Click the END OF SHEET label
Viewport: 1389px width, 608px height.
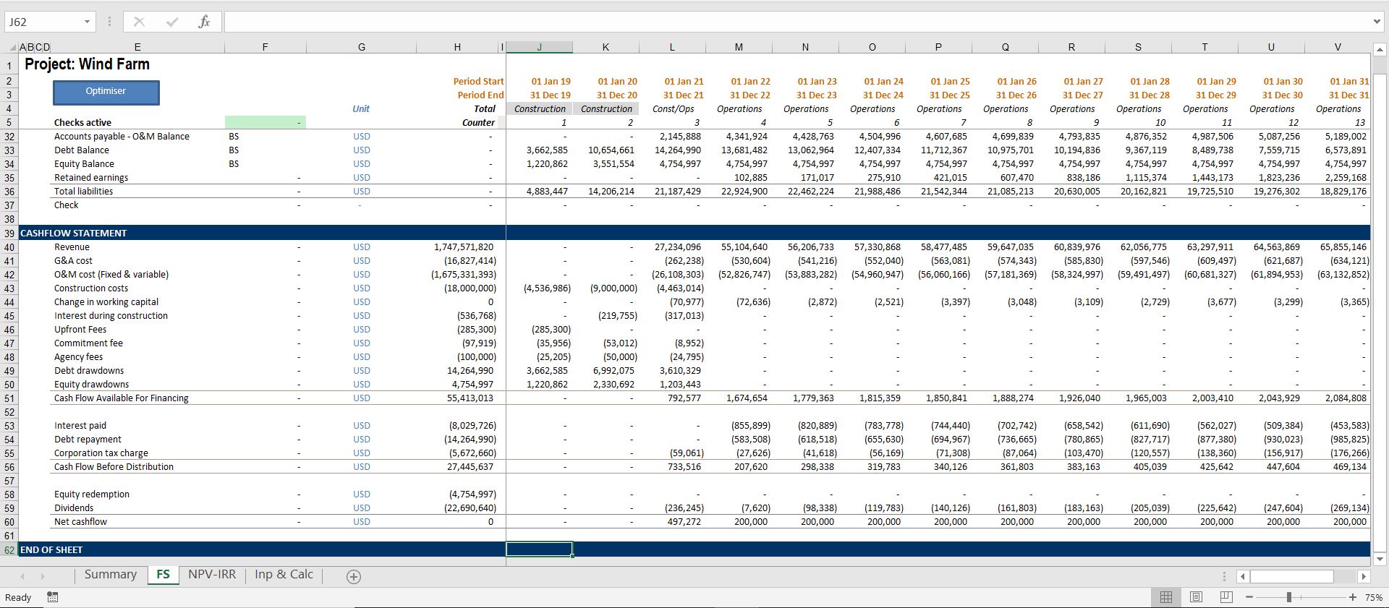click(x=51, y=549)
